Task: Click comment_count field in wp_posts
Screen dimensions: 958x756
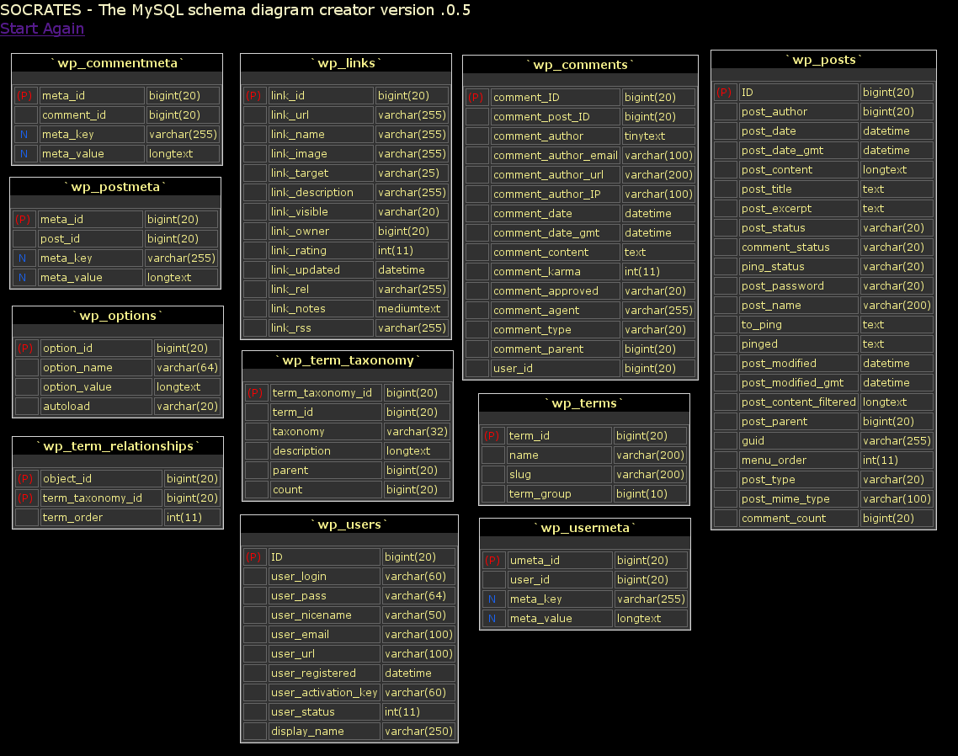Action: point(799,519)
